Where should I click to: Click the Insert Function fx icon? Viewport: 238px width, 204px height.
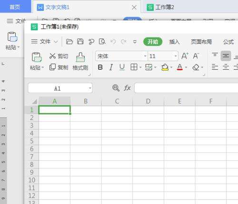[127, 88]
